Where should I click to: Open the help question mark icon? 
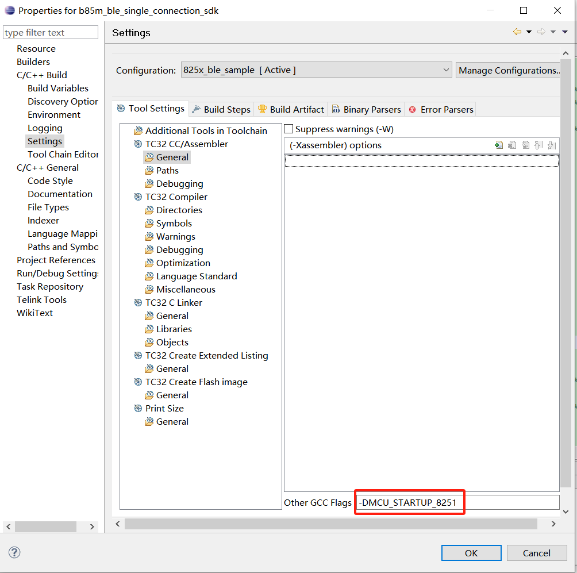pos(14,552)
